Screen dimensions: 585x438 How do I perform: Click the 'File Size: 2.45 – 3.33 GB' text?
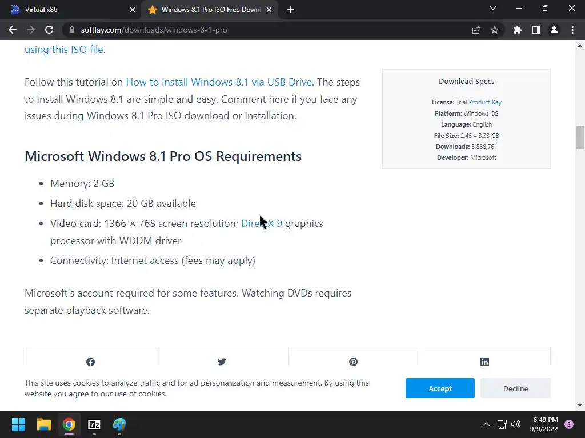coord(466,136)
